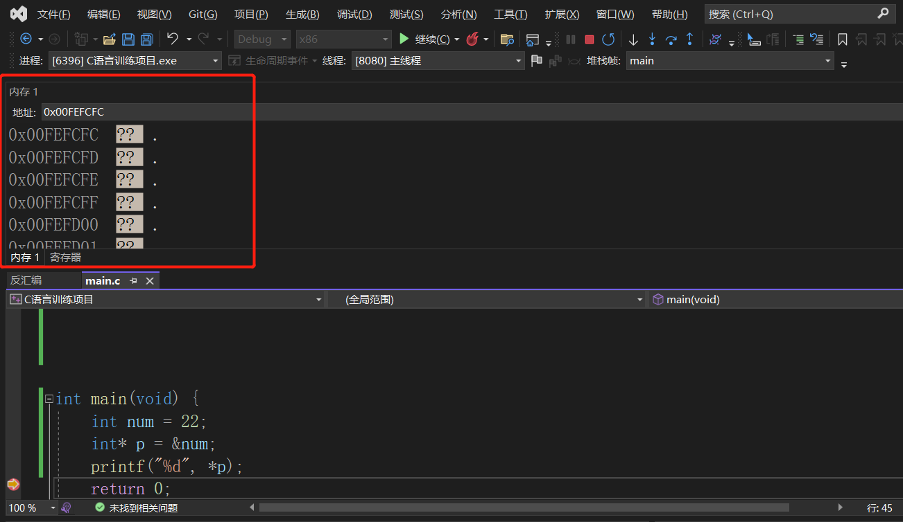
Task: Undo the last action
Action: [x=173, y=39]
